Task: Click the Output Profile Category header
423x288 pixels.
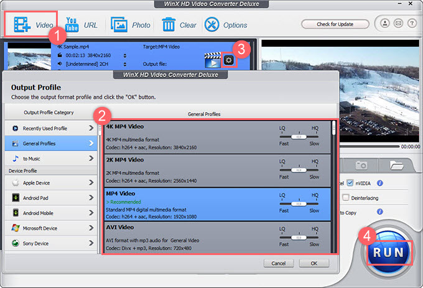Action: pyautogui.click(x=49, y=113)
